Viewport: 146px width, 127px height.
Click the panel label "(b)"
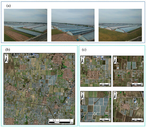tap(8, 50)
